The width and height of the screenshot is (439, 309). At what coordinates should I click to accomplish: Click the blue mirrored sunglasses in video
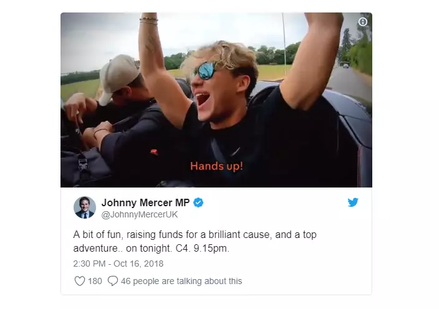[205, 70]
